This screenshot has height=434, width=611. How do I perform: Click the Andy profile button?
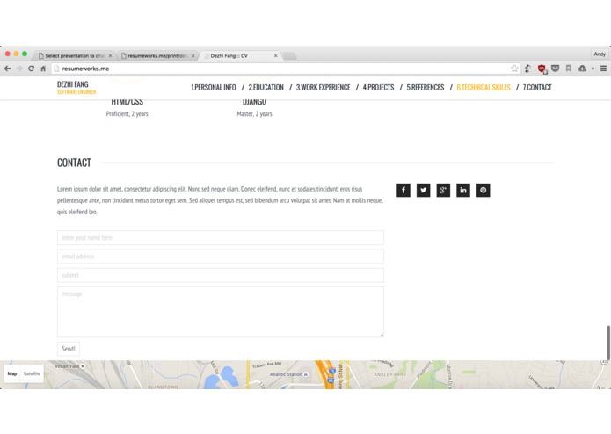point(600,54)
